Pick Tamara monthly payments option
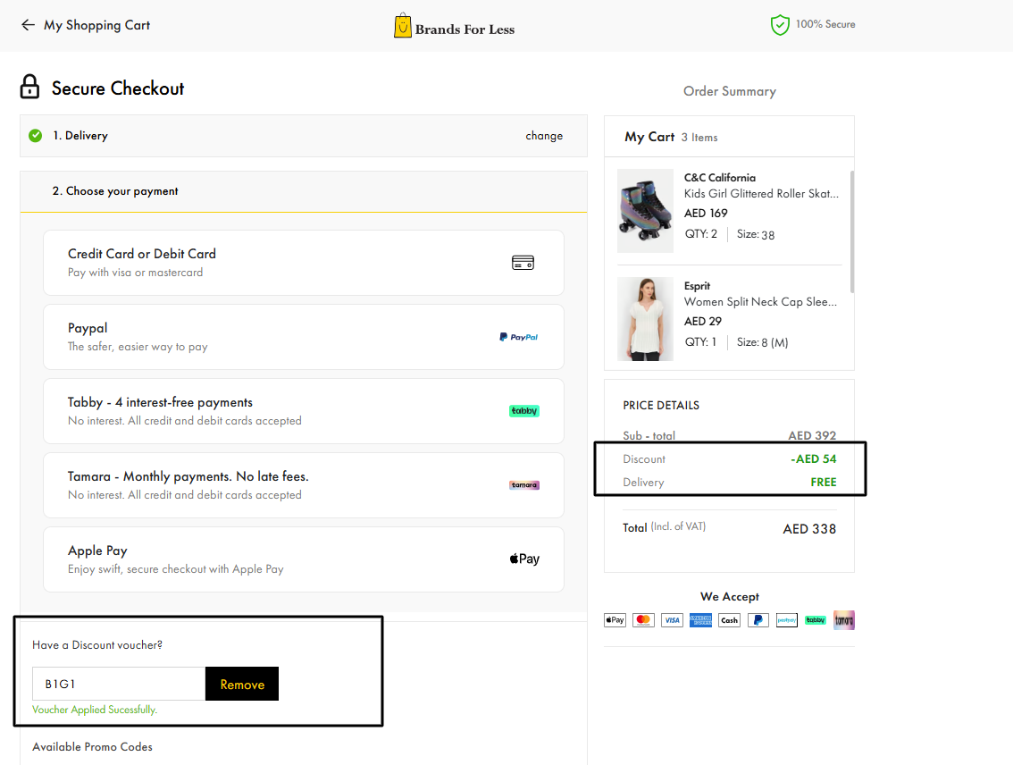The image size is (1013, 765). [x=303, y=485]
